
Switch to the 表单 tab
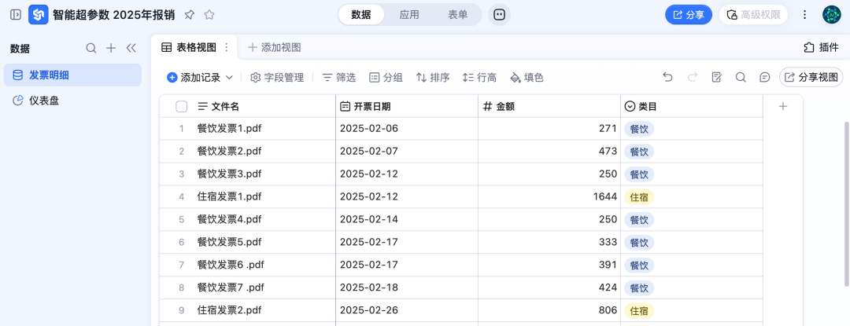(x=457, y=15)
